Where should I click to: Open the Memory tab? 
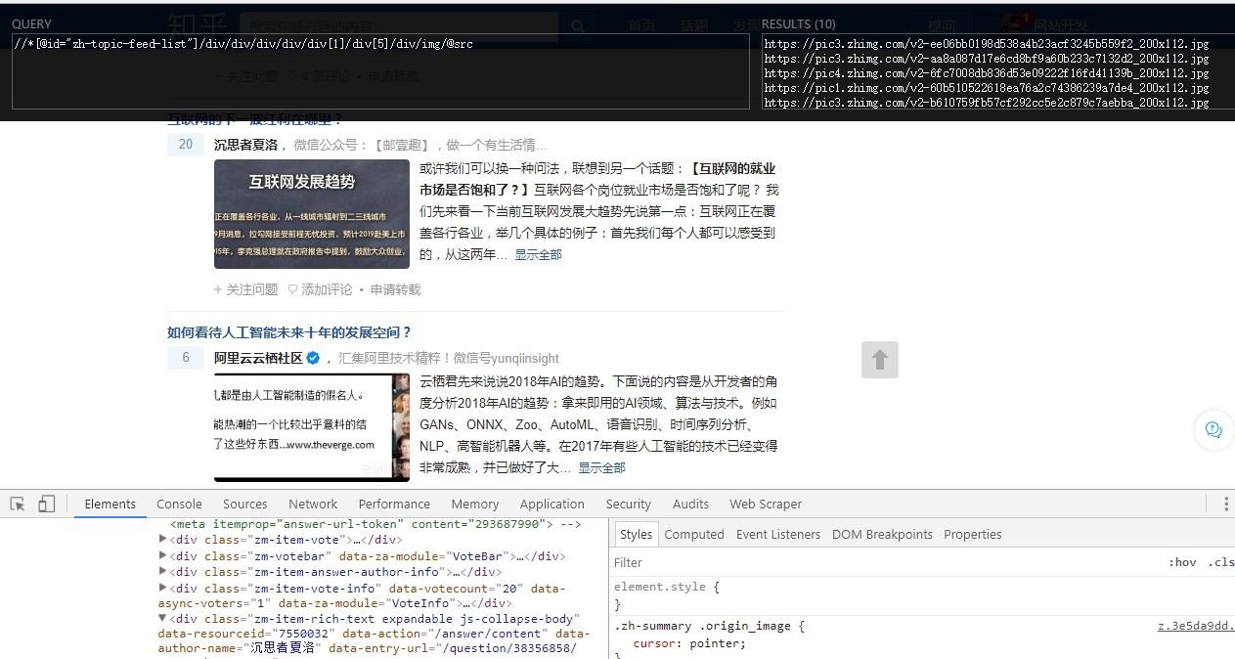[x=475, y=504]
